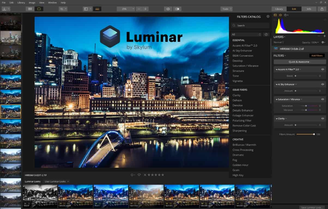
Task: Click the heart favorite icon
Action: [x=139, y=175]
